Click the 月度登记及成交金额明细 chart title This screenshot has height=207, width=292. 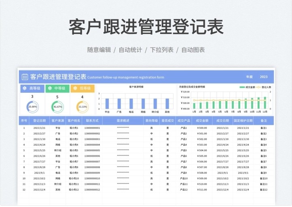pyautogui.click(x=192, y=87)
